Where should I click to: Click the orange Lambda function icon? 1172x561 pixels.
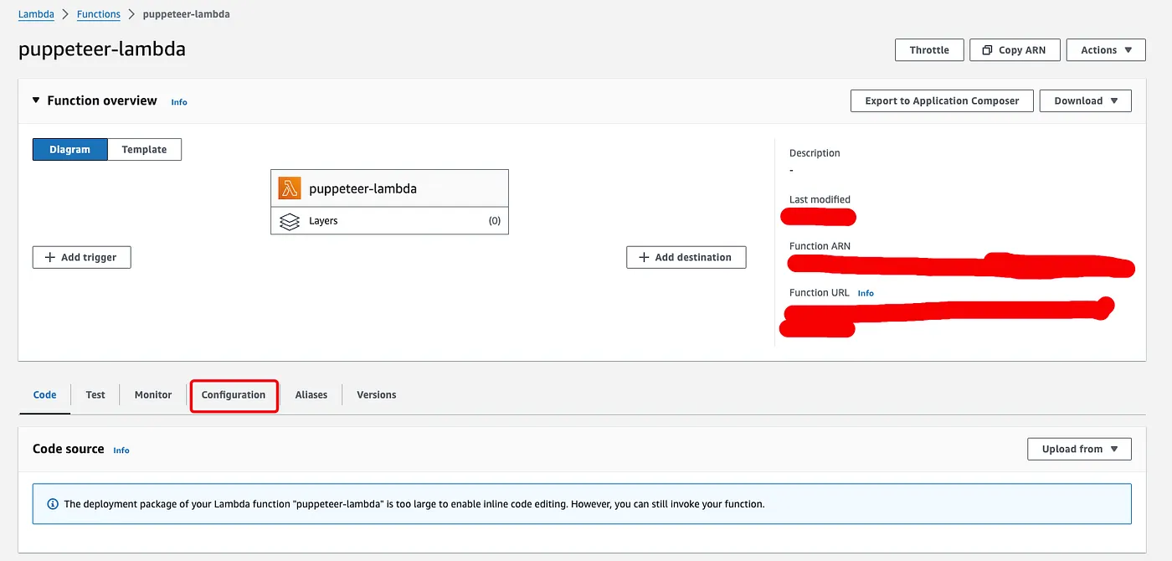tap(290, 188)
